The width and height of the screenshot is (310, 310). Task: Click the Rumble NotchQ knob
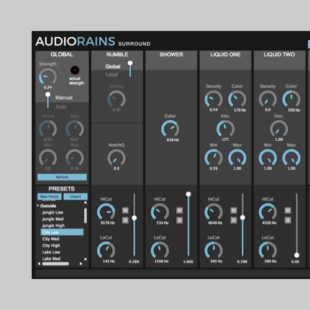117,158
